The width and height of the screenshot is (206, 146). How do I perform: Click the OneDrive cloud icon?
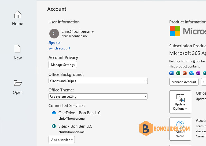click(x=54, y=113)
